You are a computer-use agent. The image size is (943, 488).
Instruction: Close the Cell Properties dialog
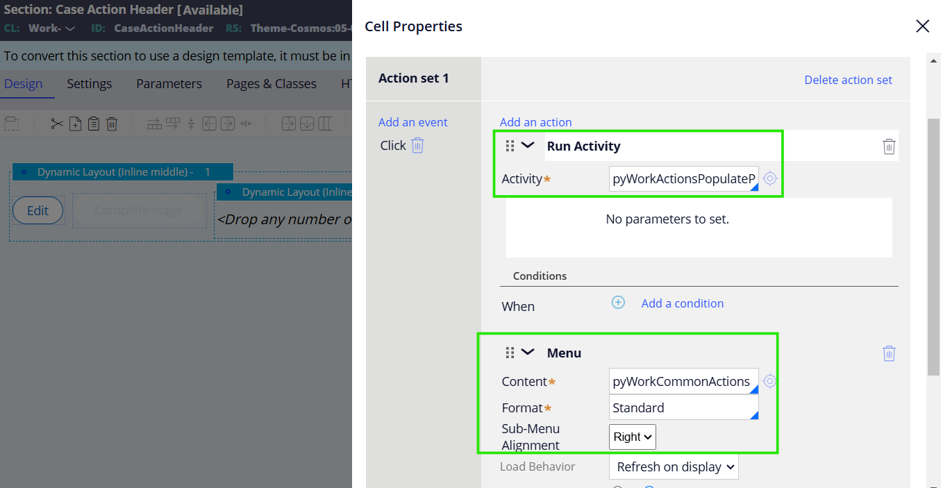922,26
